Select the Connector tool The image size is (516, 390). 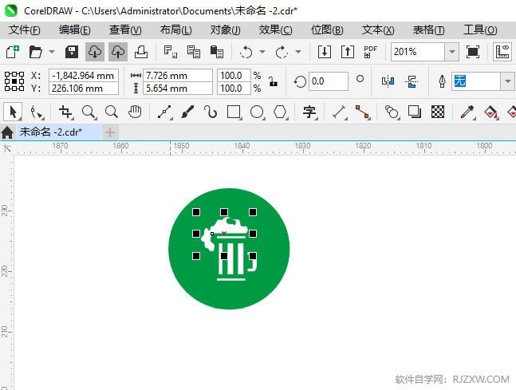point(362,112)
